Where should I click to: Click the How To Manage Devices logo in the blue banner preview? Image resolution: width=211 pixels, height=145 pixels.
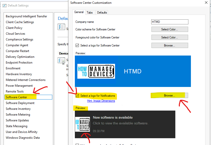pyautogui.click(x=96, y=71)
